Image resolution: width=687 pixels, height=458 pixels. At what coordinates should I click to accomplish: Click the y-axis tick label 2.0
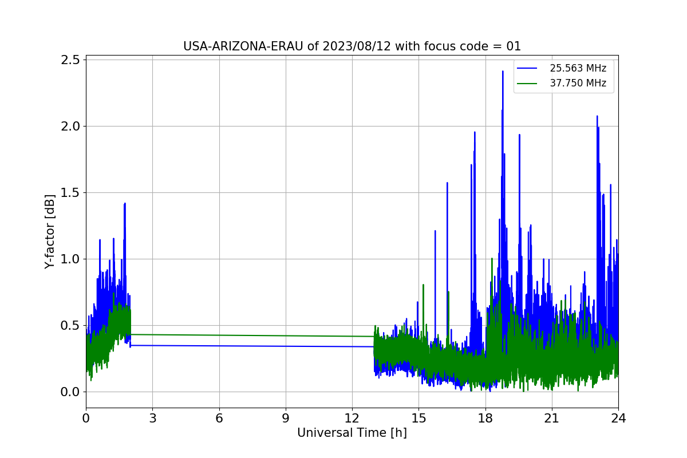click(x=70, y=127)
